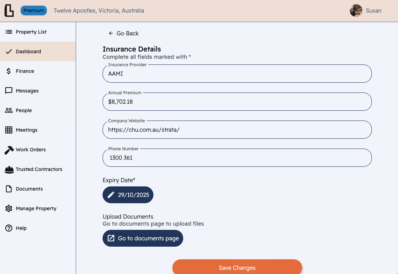The image size is (398, 274).
Task: Click the Messages chat icon
Action: coord(9,91)
